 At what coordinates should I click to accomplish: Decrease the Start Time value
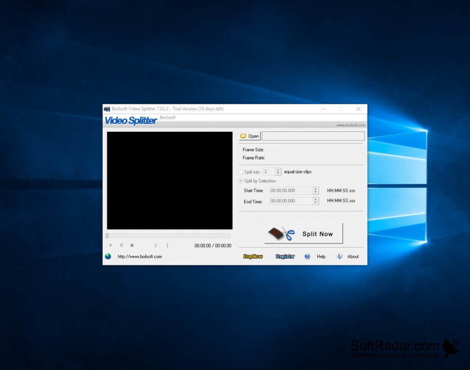[x=315, y=192]
